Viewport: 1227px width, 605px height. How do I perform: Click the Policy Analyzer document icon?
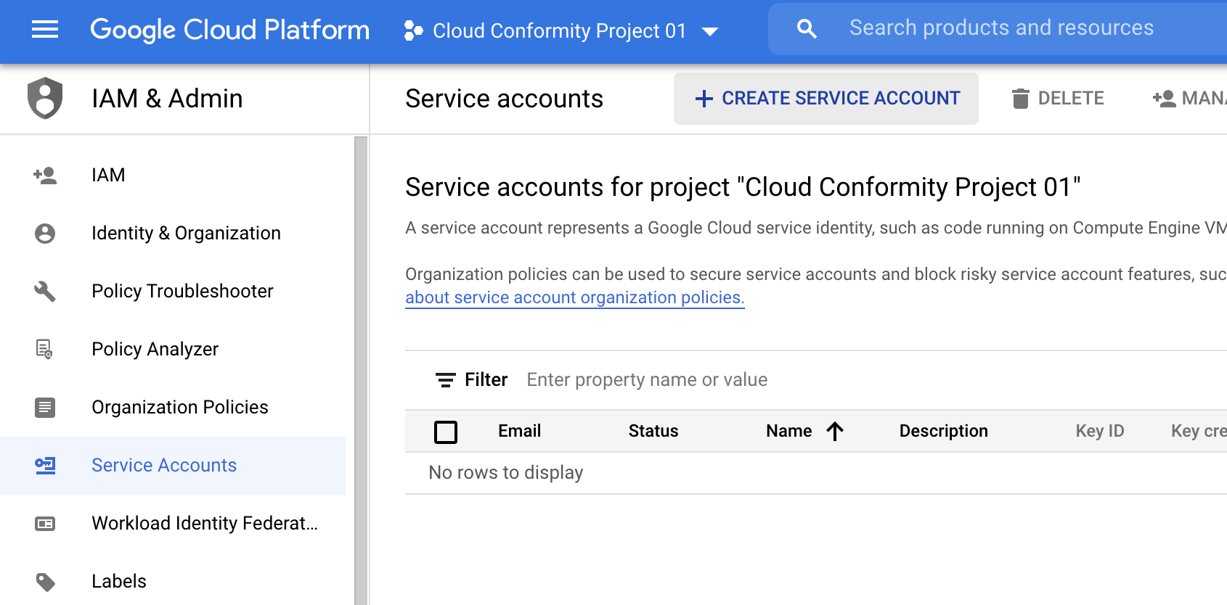coord(45,349)
